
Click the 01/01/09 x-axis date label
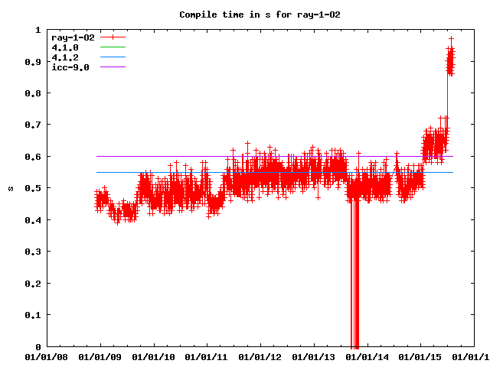100,356
